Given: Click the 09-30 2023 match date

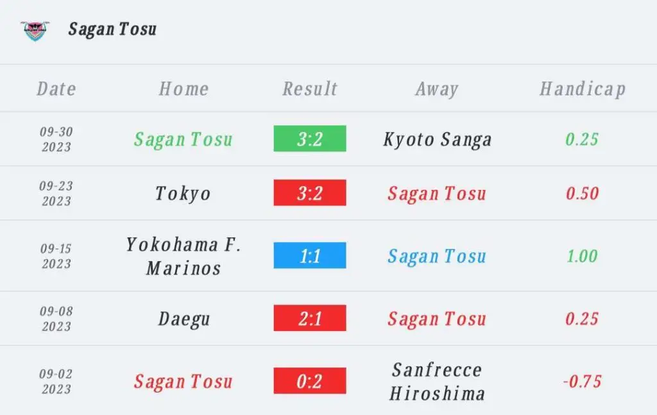Looking at the screenshot, I should (56, 139).
